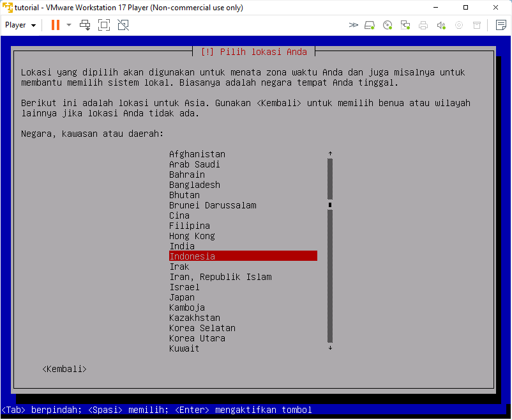The width and height of the screenshot is (512, 420).
Task: Maximize the VMware Player window
Action: coord(465,8)
